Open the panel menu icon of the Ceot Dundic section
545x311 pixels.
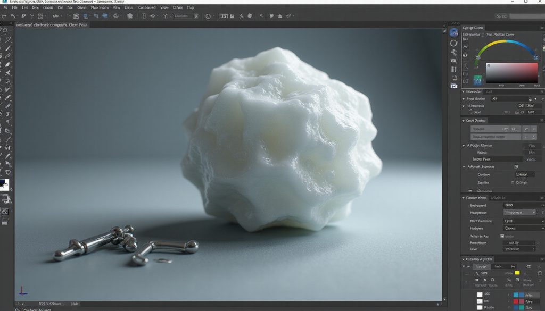542,121
